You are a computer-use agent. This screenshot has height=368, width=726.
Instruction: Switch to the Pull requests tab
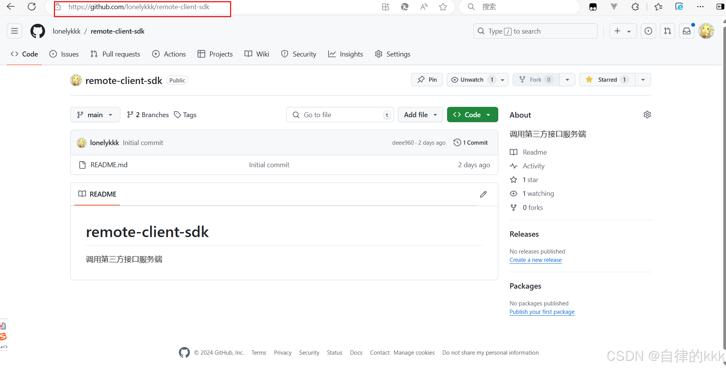coord(115,54)
